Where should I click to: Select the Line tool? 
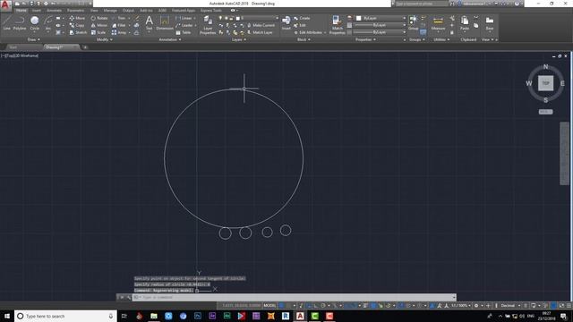point(6,23)
